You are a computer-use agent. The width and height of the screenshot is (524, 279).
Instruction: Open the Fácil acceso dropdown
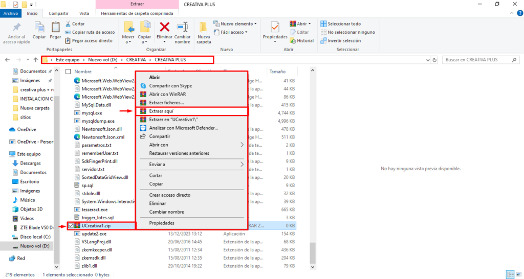(x=231, y=32)
